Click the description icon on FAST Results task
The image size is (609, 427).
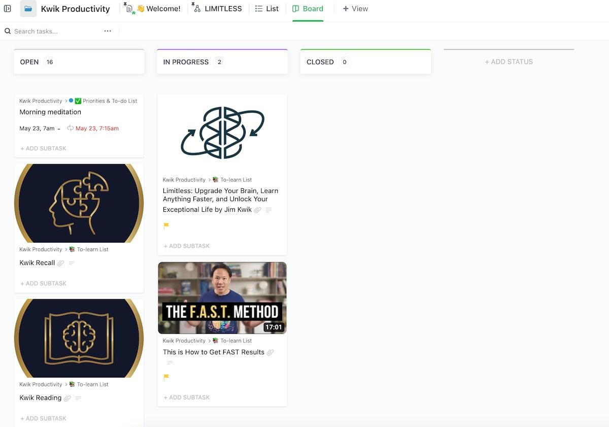(x=170, y=363)
